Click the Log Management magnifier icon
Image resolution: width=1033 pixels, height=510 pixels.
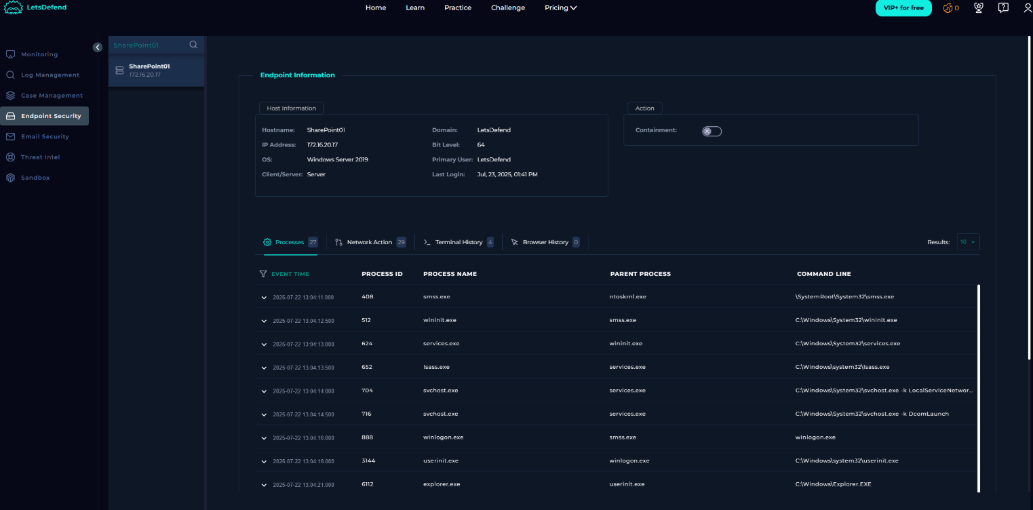tap(10, 75)
